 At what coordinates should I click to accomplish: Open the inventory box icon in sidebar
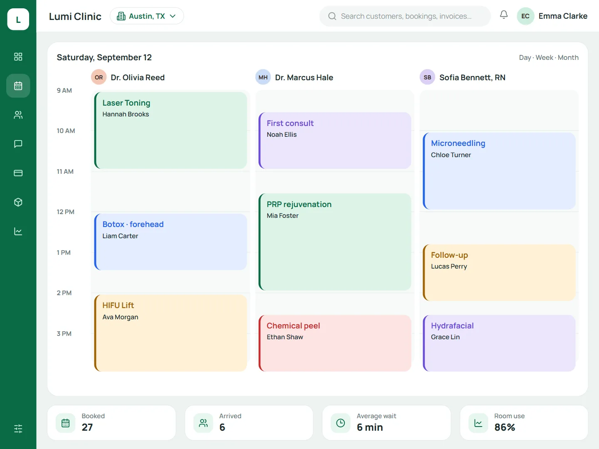click(x=18, y=202)
